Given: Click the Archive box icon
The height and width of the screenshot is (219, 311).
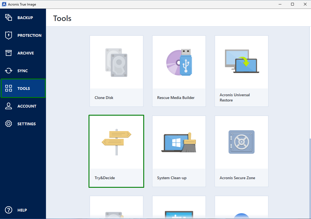Looking at the screenshot, I should coord(8,53).
